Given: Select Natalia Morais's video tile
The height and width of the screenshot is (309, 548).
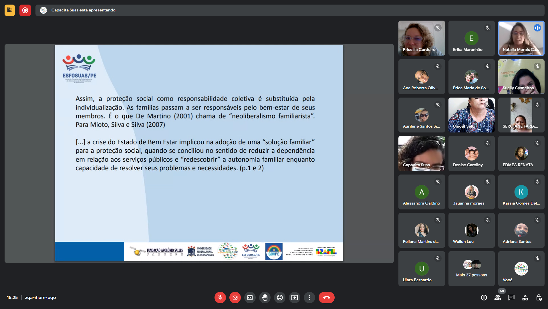Looking at the screenshot, I should click(x=521, y=38).
